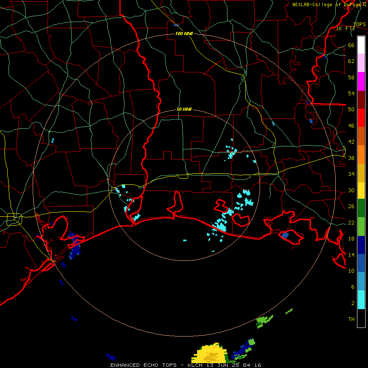Click the 34 value on the legend
This screenshot has width=368, height=368.
pos(351,174)
